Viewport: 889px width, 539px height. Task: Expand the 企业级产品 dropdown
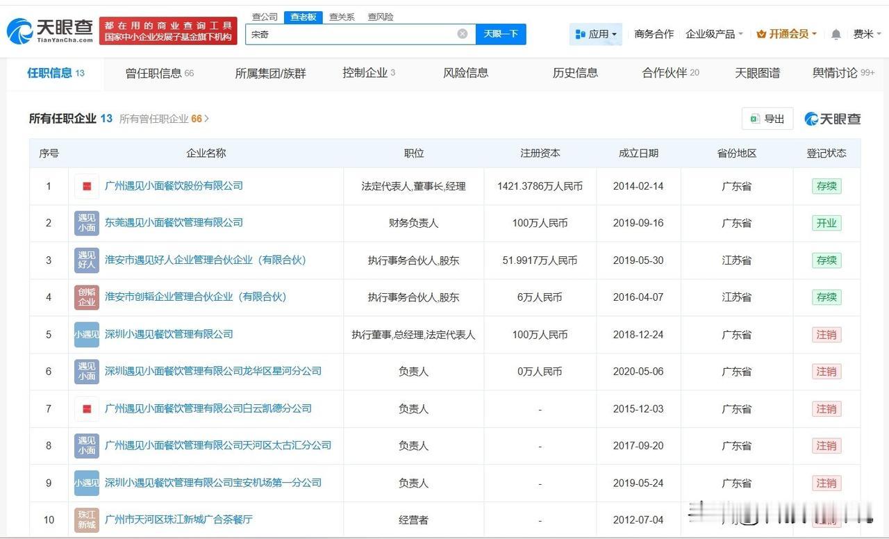714,34
